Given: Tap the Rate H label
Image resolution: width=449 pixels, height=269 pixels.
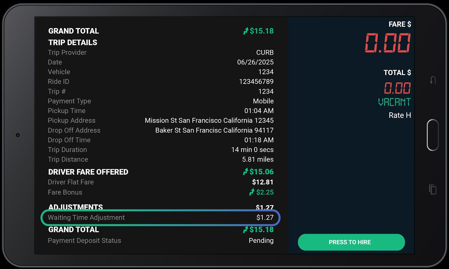Looking at the screenshot, I should click(400, 115).
